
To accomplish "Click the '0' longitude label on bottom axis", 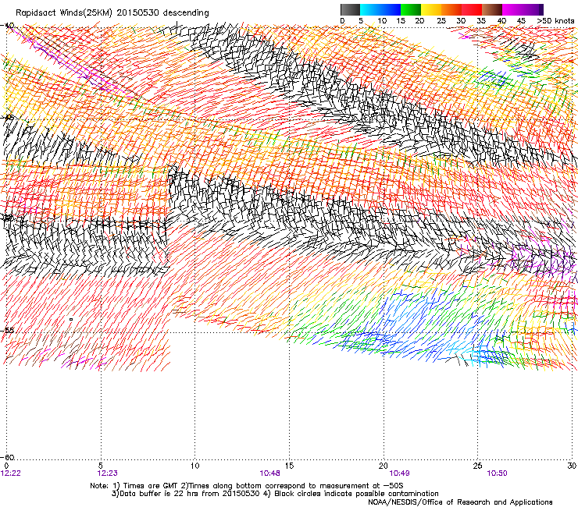I will [x=6, y=466].
